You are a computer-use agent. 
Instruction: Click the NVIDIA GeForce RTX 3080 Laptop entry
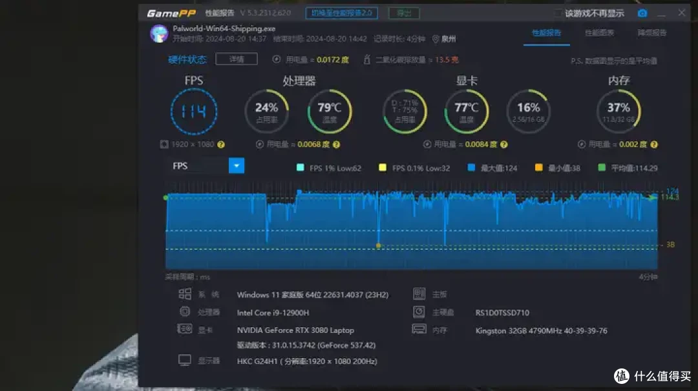click(295, 330)
